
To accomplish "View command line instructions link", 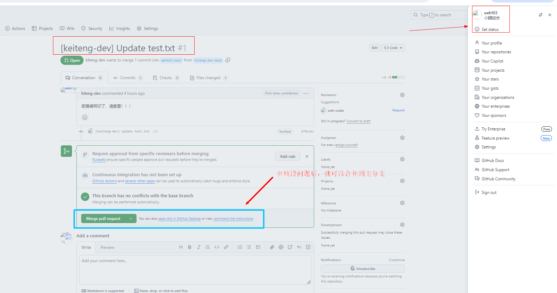I will coord(233,219).
